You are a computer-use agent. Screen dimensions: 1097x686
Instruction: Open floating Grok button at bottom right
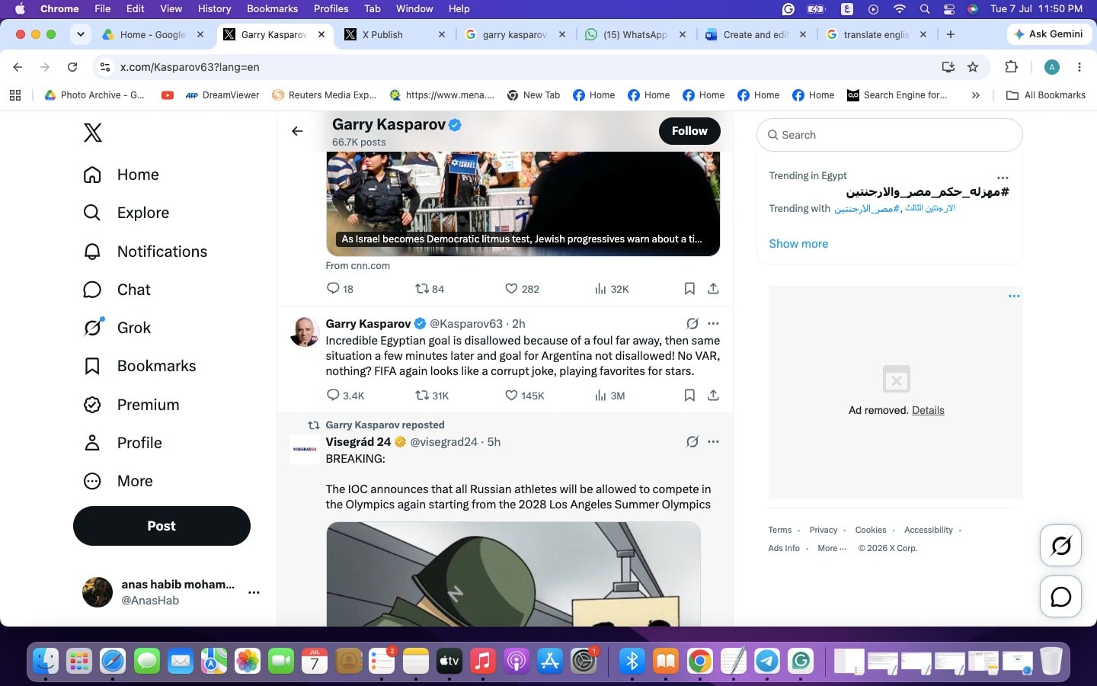click(1060, 546)
